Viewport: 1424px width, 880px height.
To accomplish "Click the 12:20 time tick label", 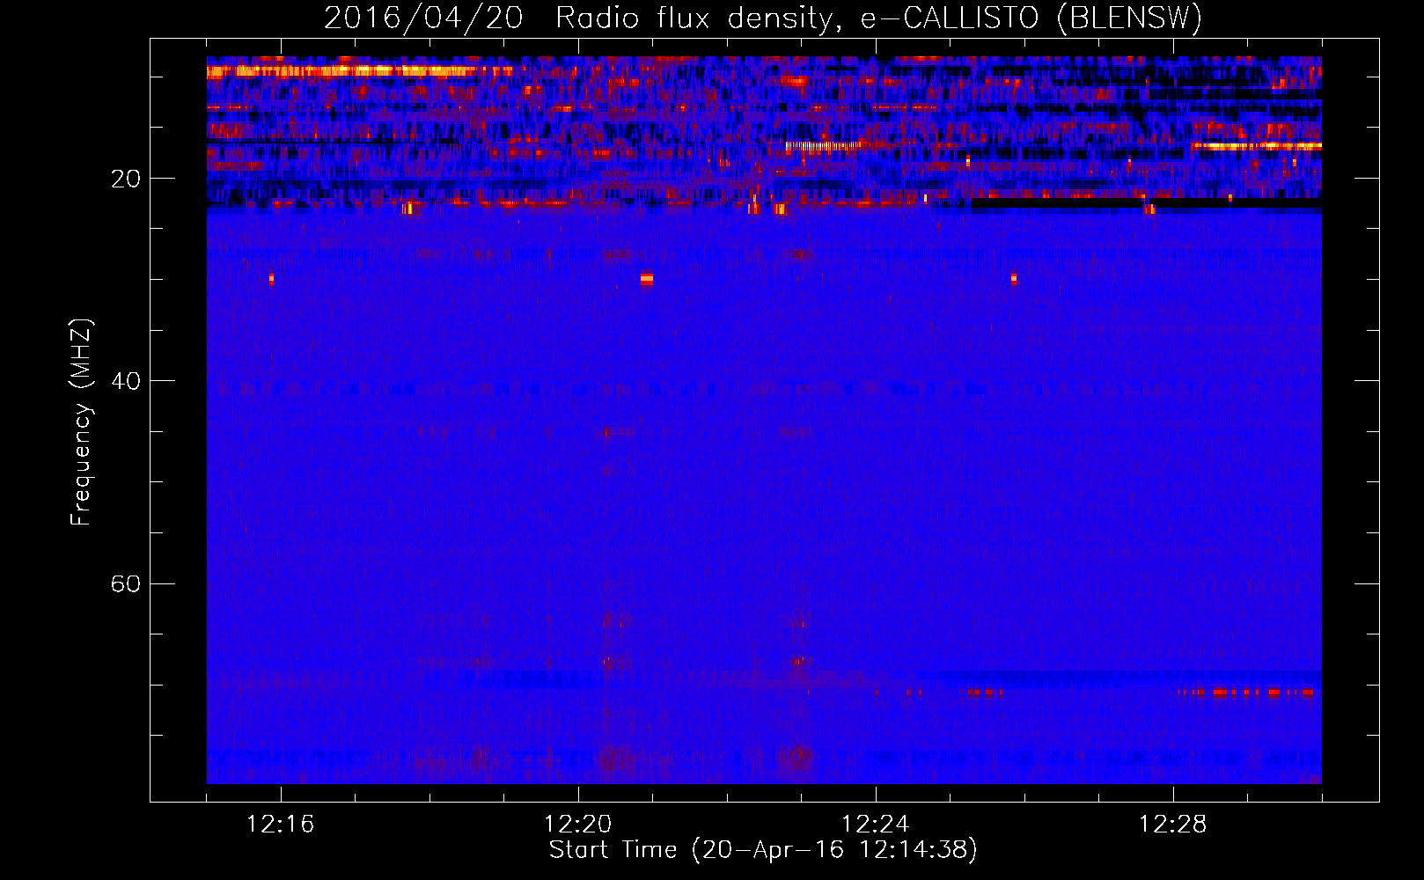I will point(578,825).
